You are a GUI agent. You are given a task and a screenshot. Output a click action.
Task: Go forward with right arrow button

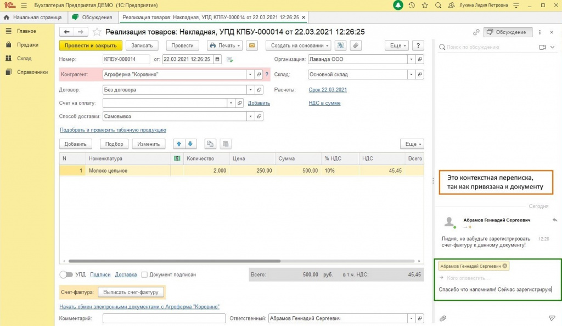tap(81, 32)
